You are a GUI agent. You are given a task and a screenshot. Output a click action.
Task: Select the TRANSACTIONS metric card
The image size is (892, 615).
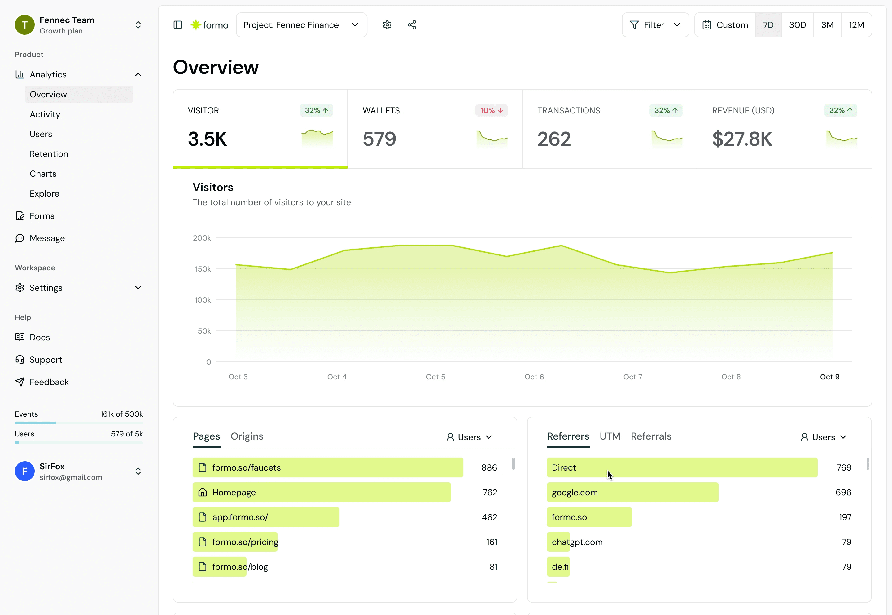(x=610, y=129)
